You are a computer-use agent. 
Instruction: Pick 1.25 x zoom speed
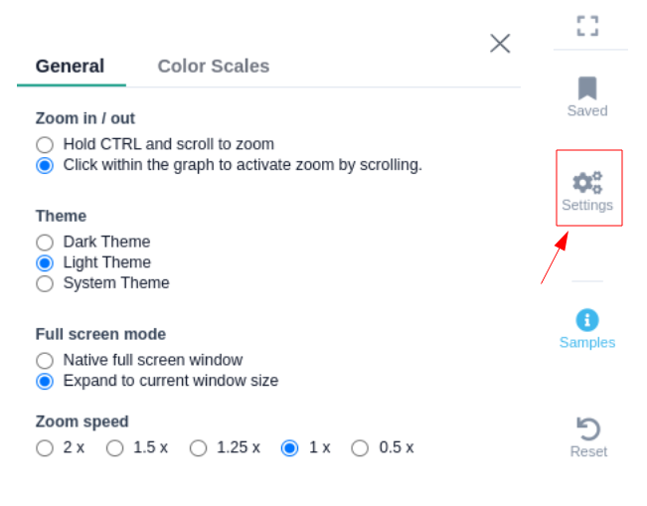(199, 448)
